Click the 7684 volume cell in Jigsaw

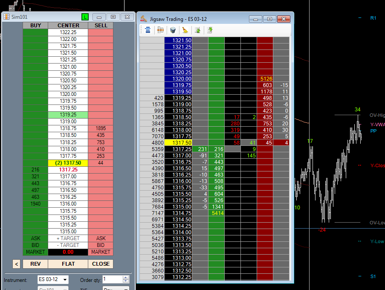tap(152, 207)
